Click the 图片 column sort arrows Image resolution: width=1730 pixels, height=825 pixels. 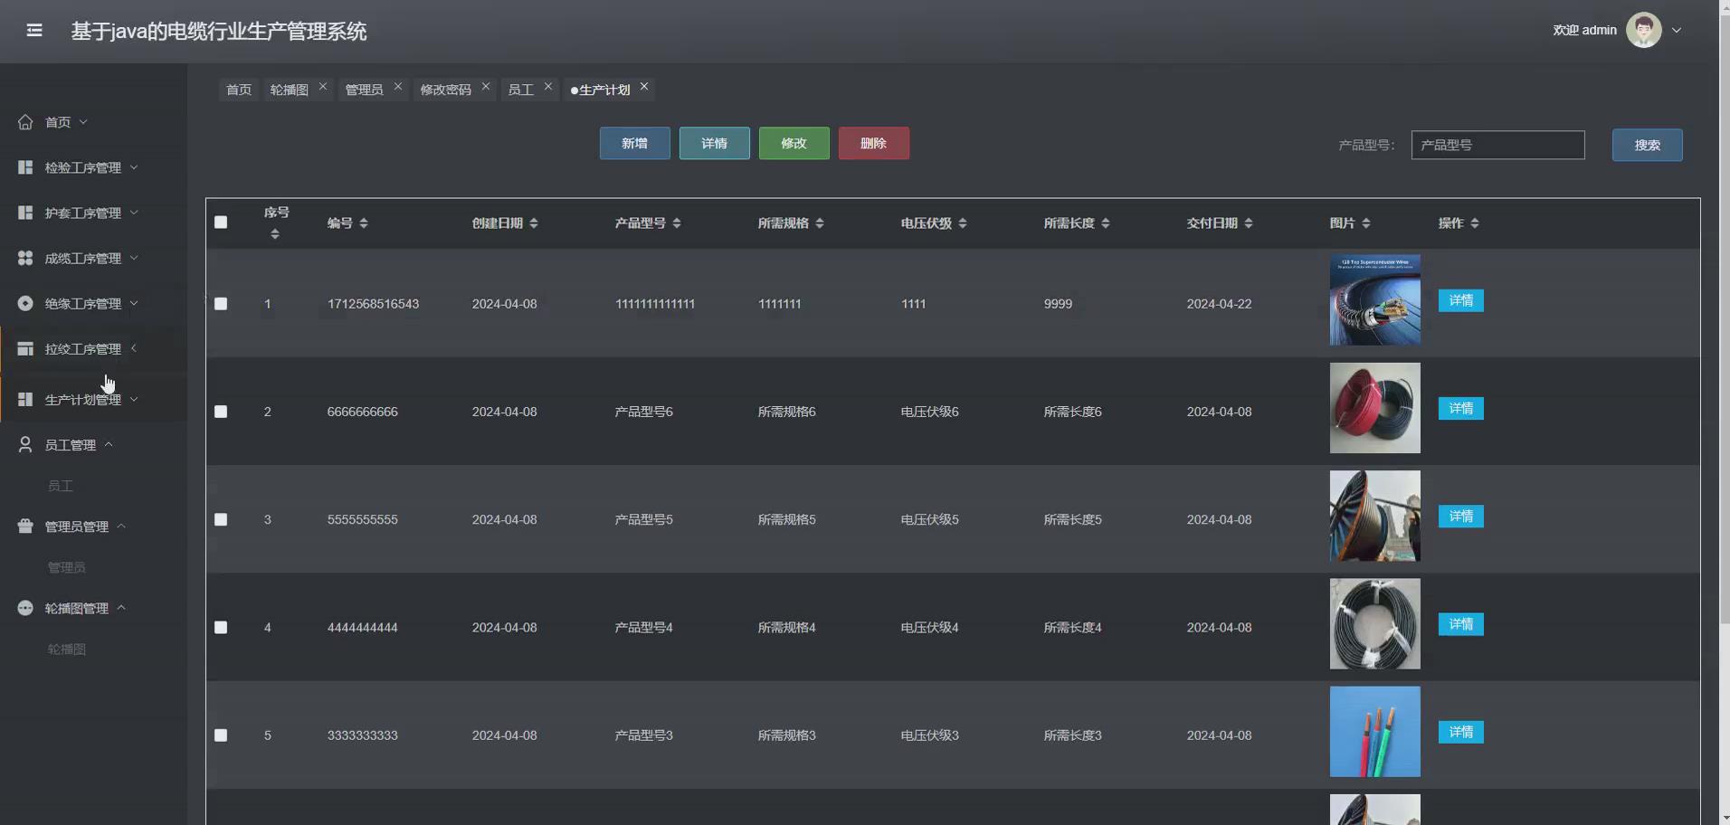[x=1366, y=223]
